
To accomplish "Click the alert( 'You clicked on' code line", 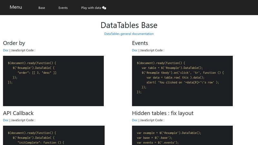I will pos(183,82).
